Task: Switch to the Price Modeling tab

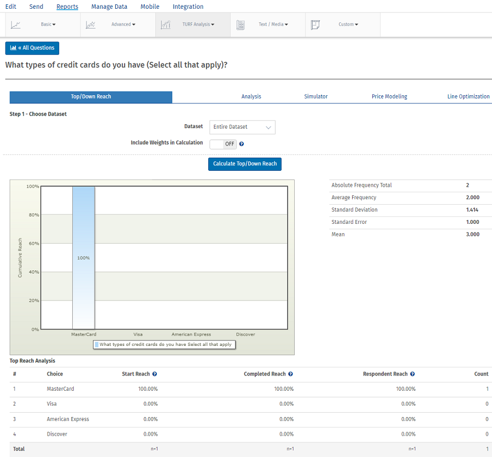Action: pos(389,97)
